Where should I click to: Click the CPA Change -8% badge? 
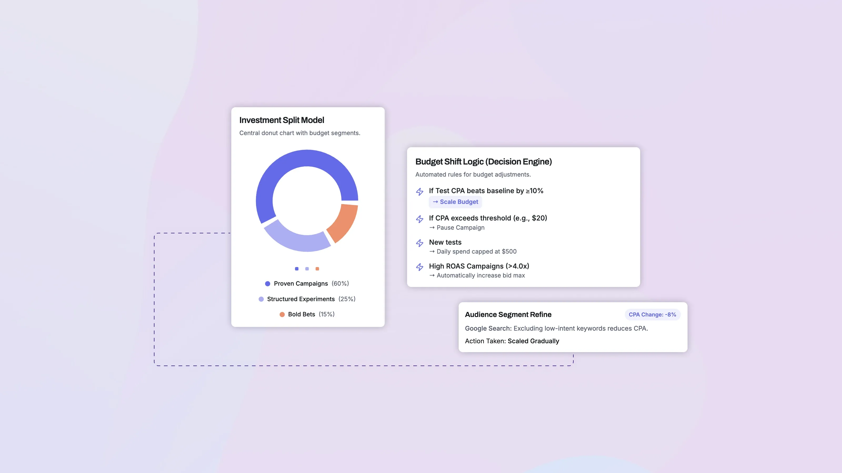tap(652, 314)
